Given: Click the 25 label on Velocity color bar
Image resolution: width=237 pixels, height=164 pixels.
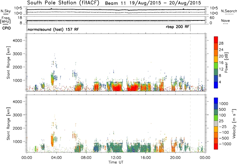Looking at the screenshot, I should coord(222,121).
